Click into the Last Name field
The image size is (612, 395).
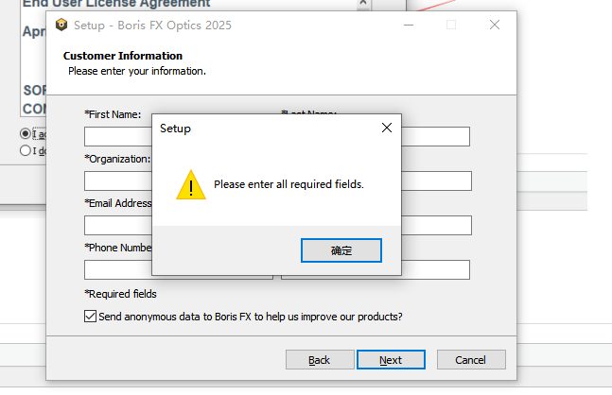point(435,136)
